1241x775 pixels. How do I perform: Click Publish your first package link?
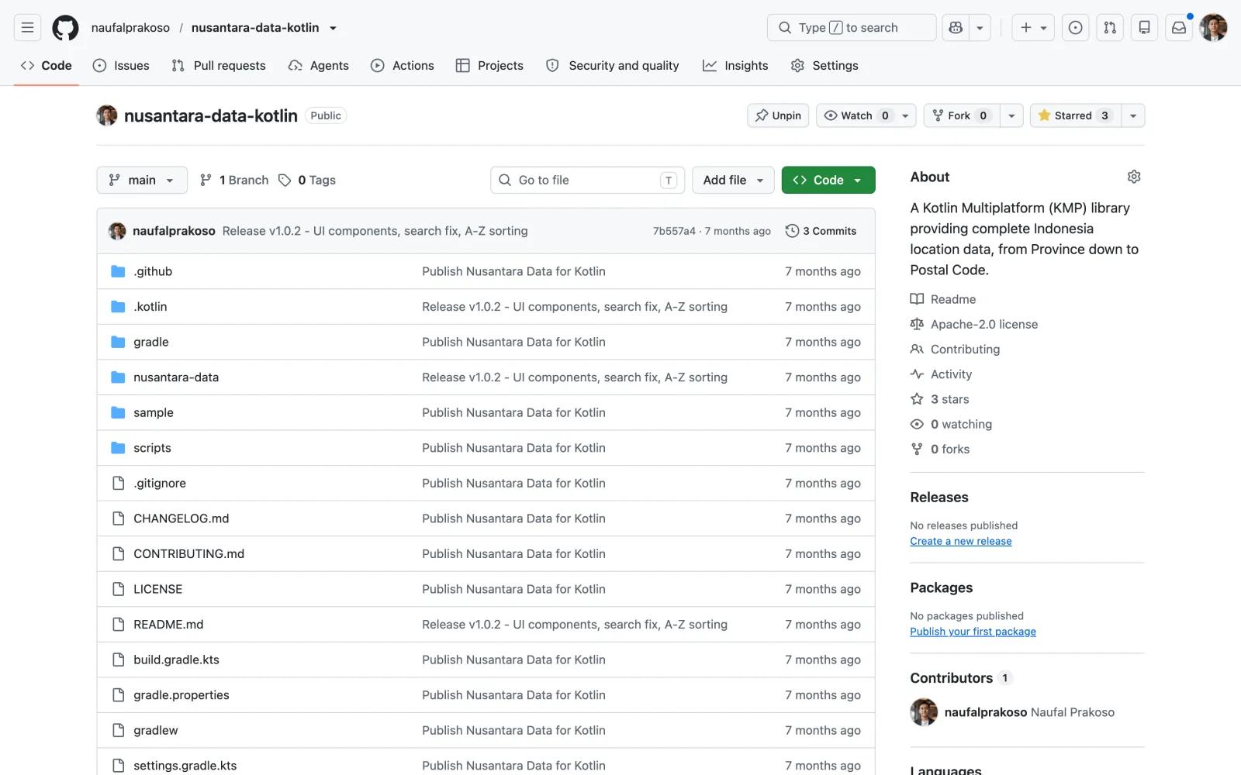(x=973, y=632)
